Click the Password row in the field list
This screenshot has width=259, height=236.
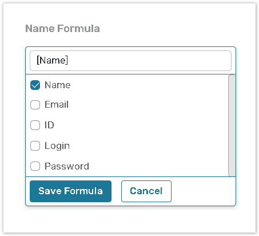pyautogui.click(x=127, y=166)
